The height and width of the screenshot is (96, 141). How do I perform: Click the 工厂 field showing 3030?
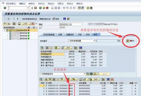[62, 28]
